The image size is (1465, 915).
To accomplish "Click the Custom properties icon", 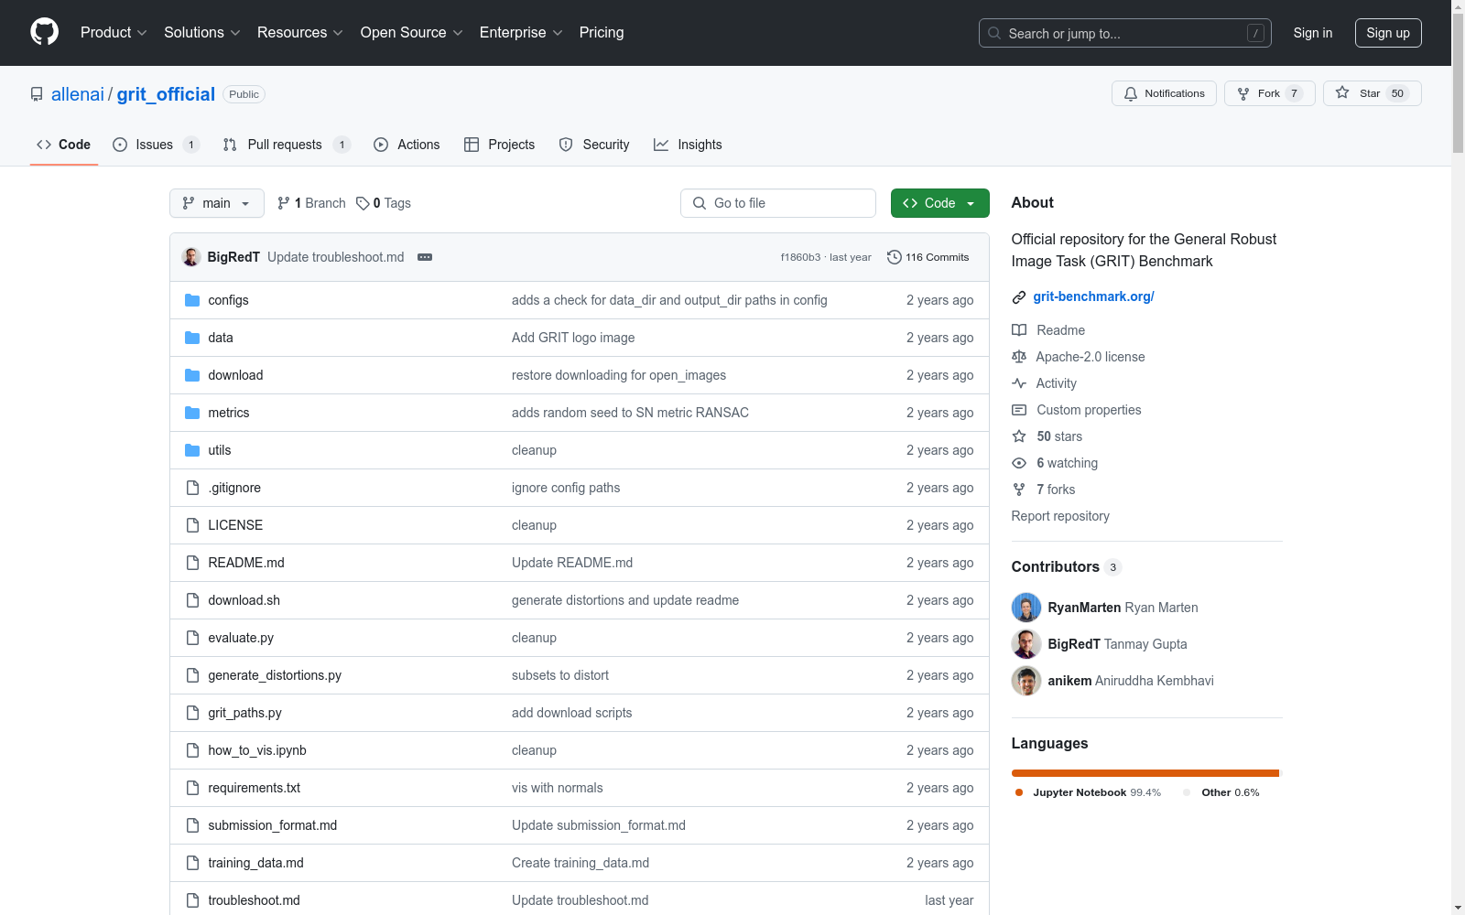I will (1019, 410).
